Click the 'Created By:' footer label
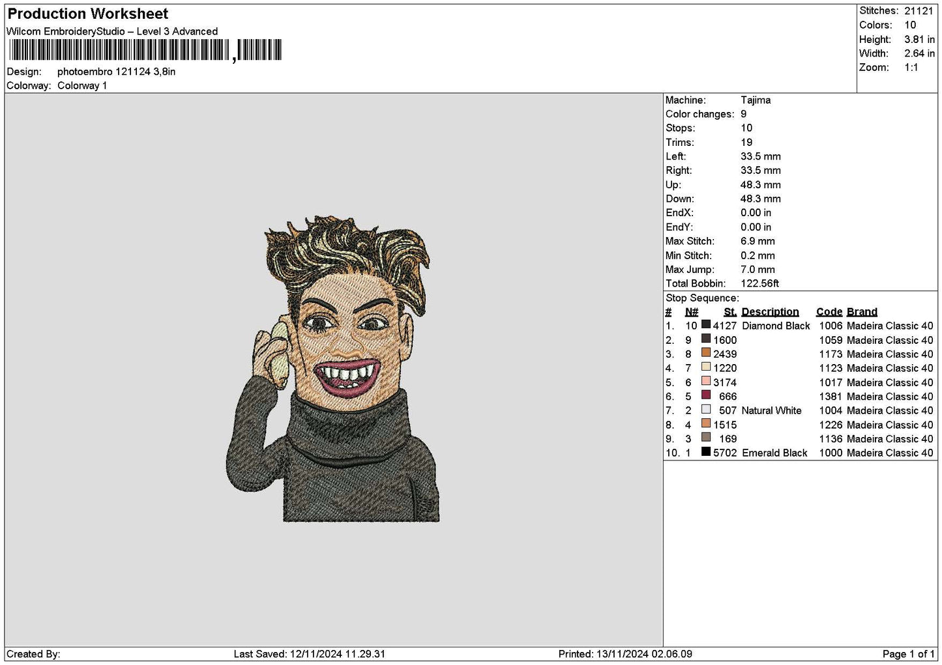The height and width of the screenshot is (665, 942). click(x=33, y=654)
